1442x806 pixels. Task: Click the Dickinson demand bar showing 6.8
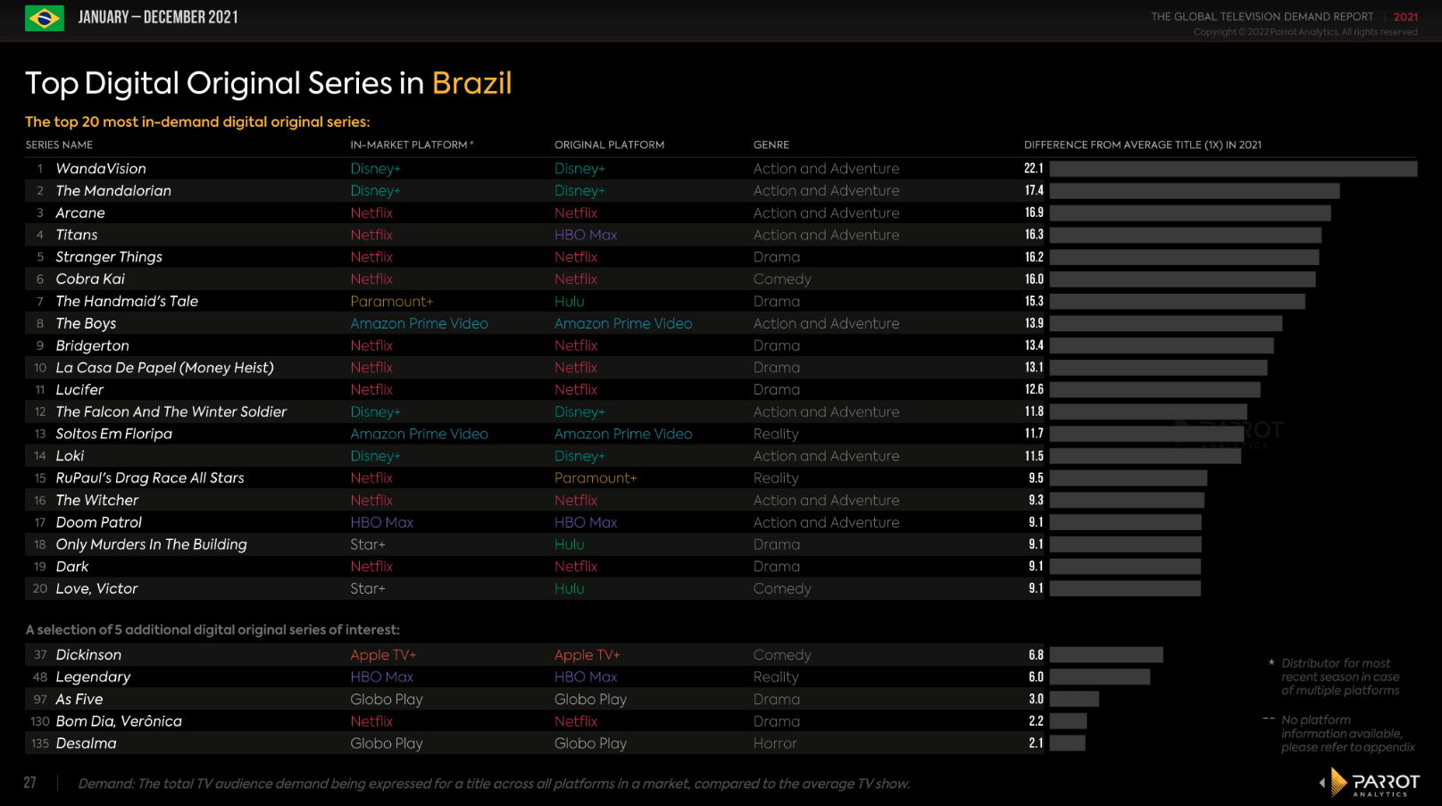pyautogui.click(x=1105, y=655)
